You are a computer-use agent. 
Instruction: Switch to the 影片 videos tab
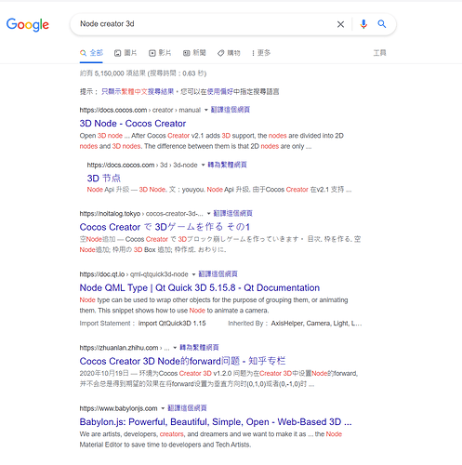pyautogui.click(x=160, y=53)
